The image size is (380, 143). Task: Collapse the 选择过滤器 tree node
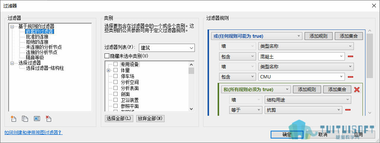(x=12, y=63)
